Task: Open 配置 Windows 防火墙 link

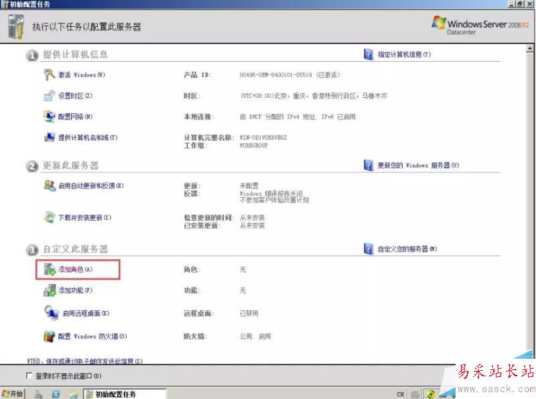Action: click(92, 337)
